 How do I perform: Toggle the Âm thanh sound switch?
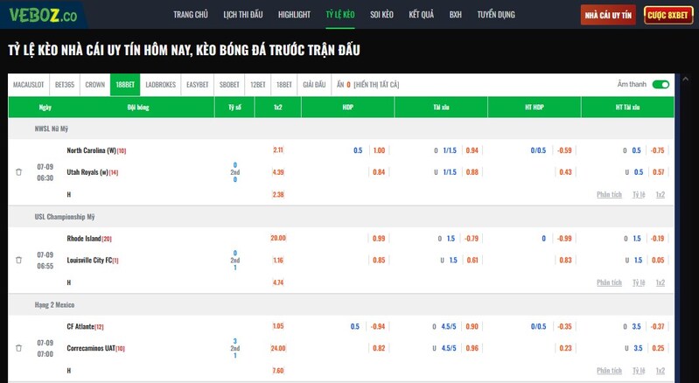(661, 85)
